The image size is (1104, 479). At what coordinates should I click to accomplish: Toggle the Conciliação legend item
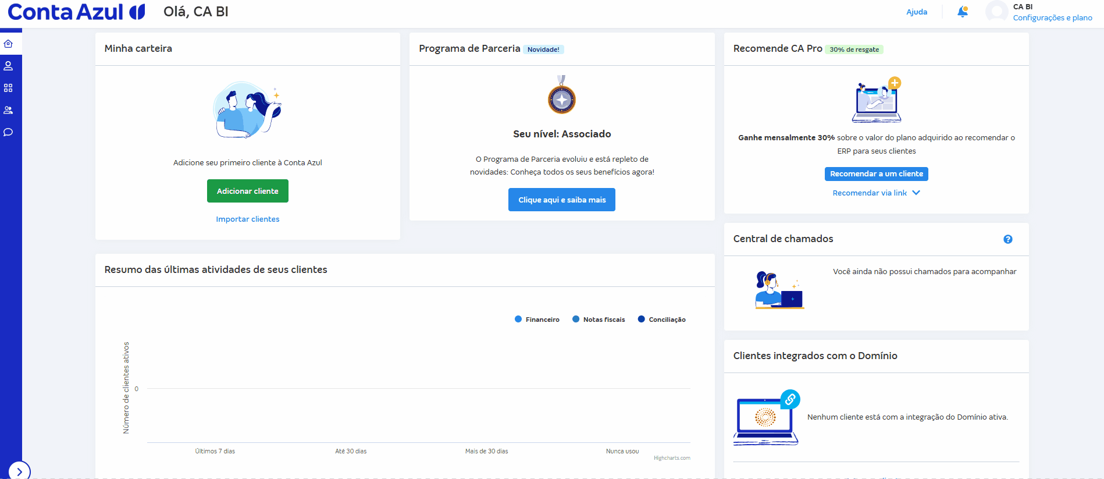tap(662, 320)
